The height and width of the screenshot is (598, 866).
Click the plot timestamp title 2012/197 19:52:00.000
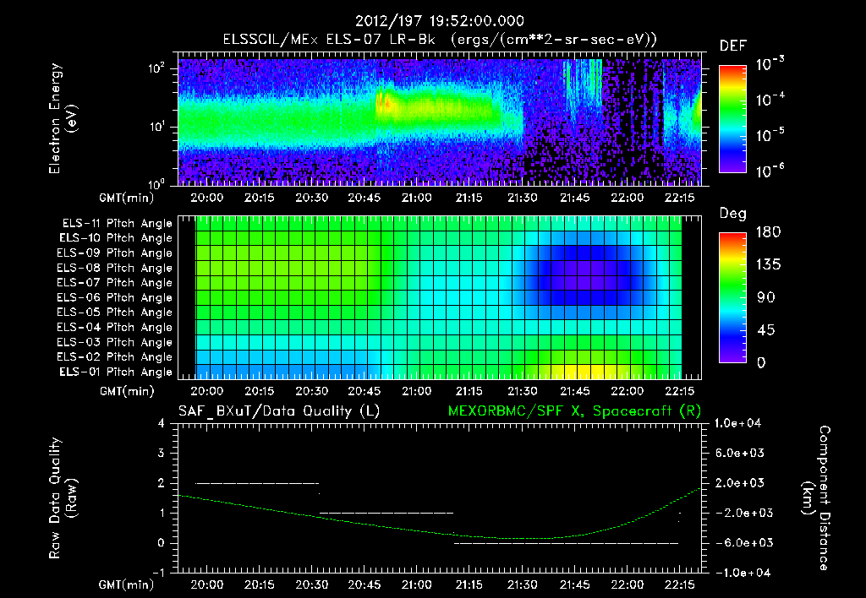click(439, 21)
